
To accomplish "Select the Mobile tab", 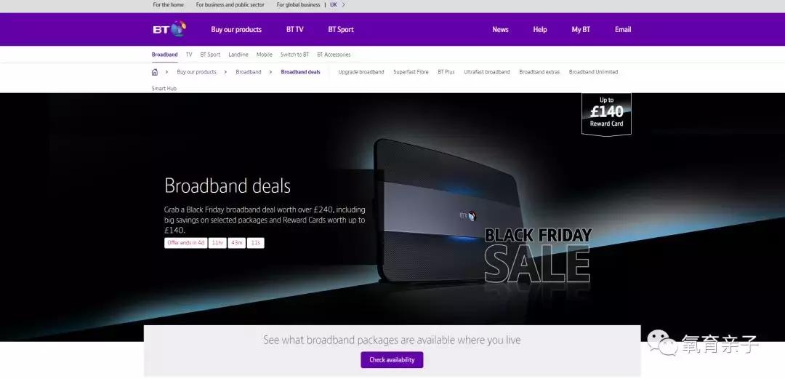I will [265, 55].
